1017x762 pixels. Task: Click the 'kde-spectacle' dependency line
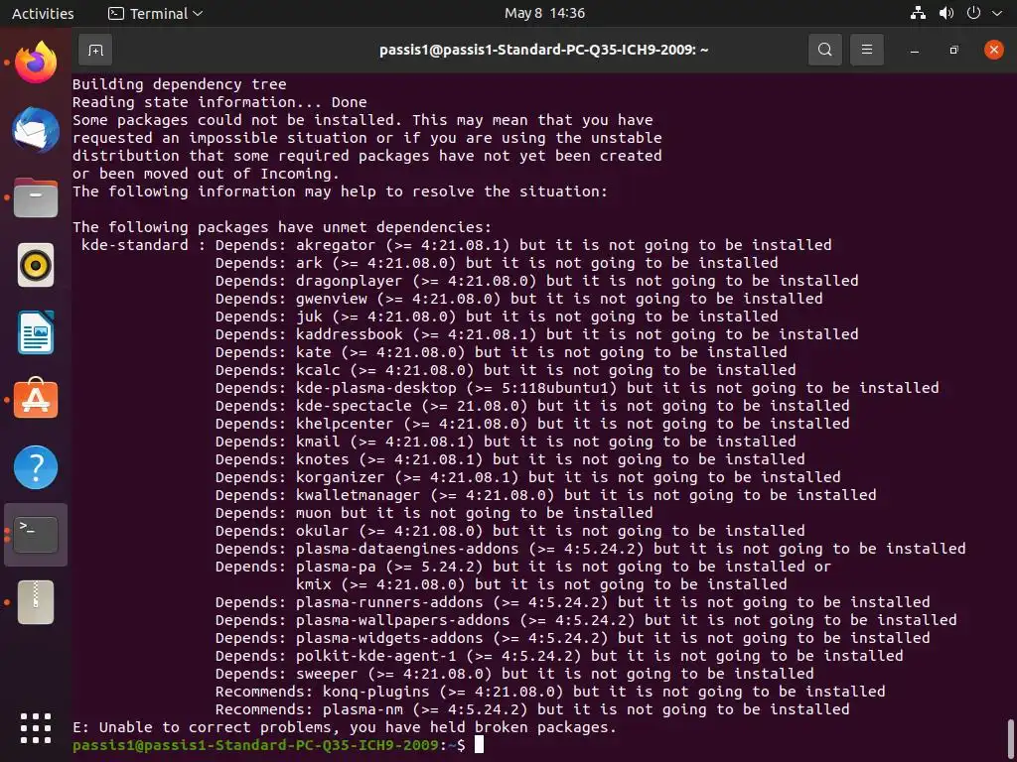point(532,406)
